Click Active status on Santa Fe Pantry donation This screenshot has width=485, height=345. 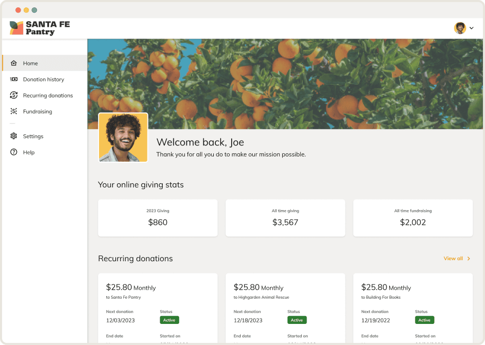coord(170,320)
